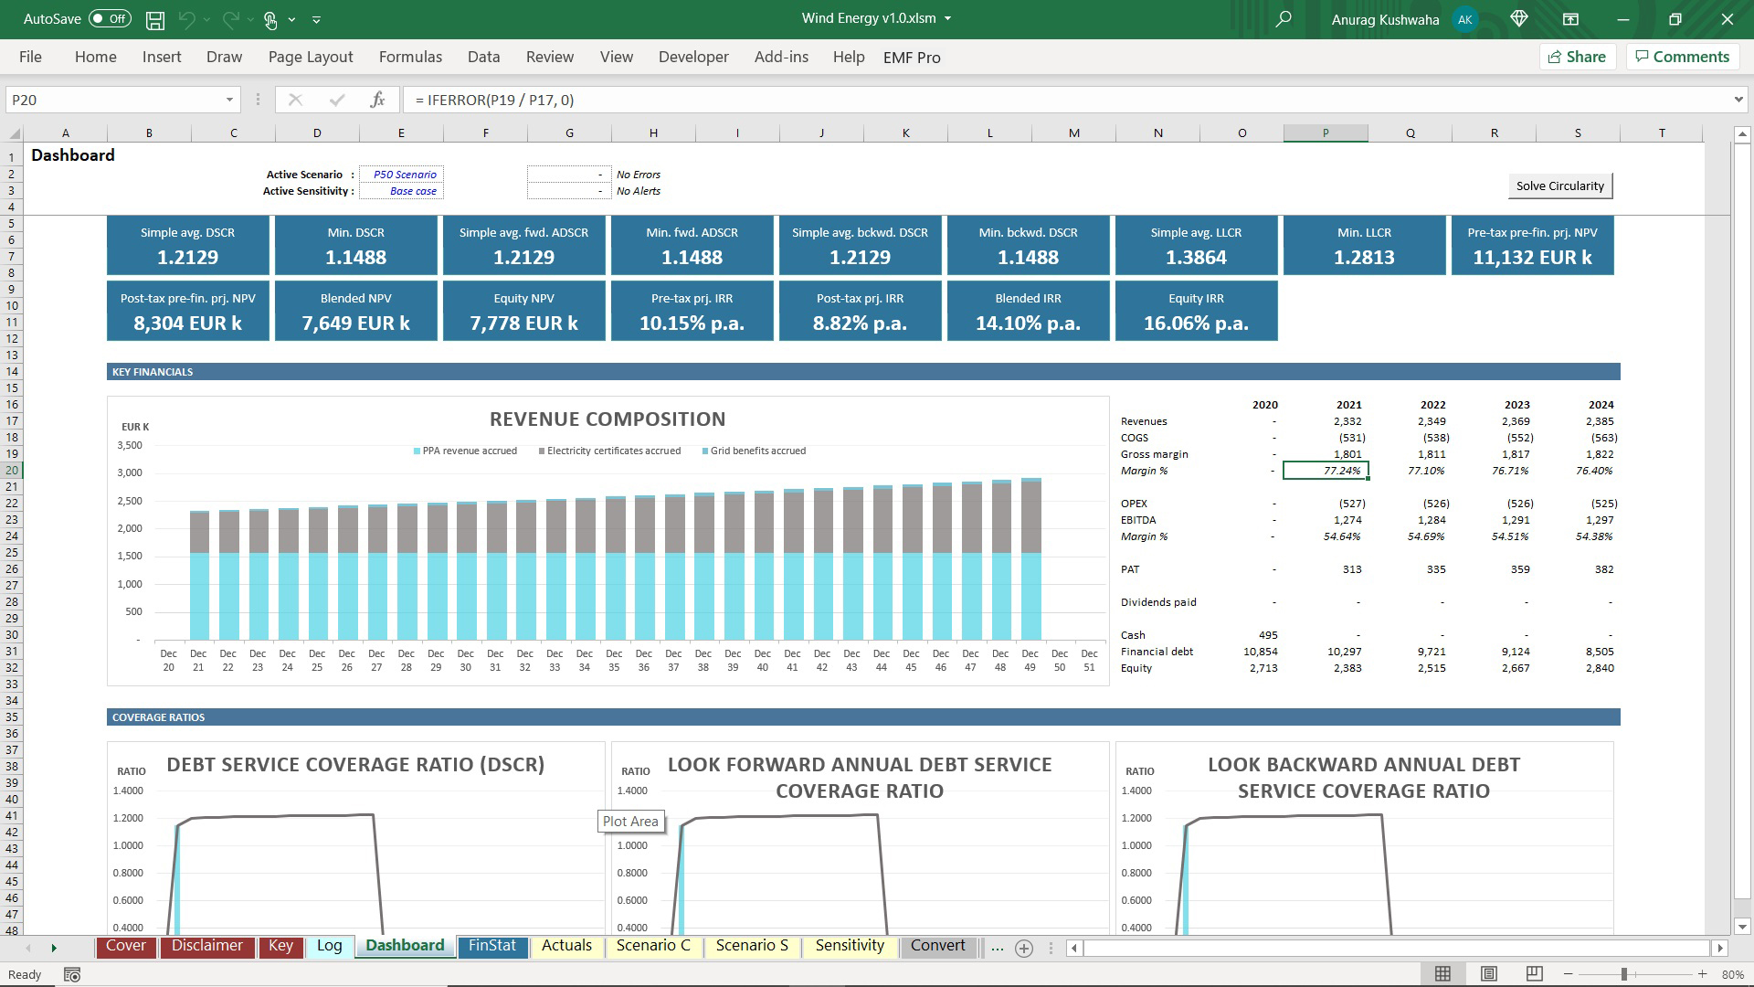Click the Insert Function fx icon
This screenshot has width=1754, height=987.
tap(377, 100)
